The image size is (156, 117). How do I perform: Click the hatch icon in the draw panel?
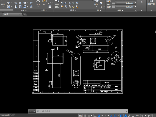point(9,7)
